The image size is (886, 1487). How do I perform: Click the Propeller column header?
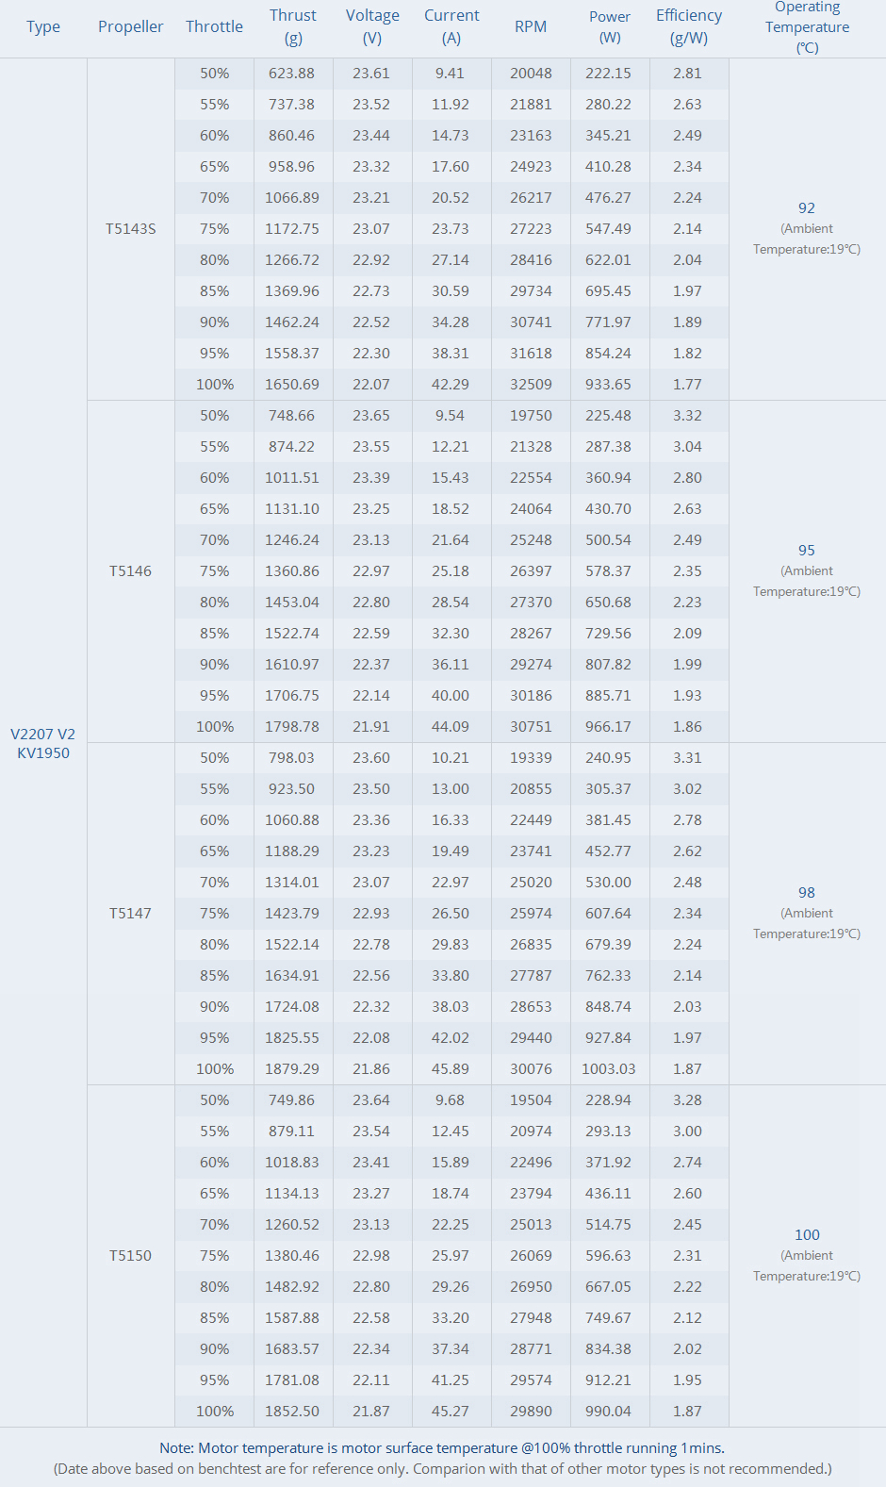(131, 27)
